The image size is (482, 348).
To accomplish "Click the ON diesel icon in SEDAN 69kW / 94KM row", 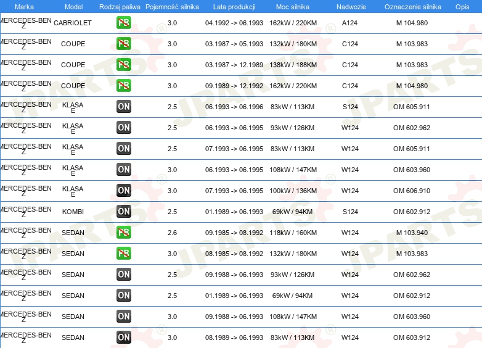I will 123,296.
